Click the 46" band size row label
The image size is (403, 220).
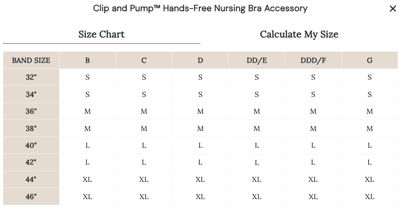pos(31,197)
